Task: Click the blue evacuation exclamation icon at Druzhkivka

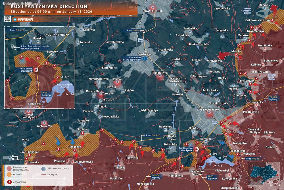Action: (x=145, y=59)
